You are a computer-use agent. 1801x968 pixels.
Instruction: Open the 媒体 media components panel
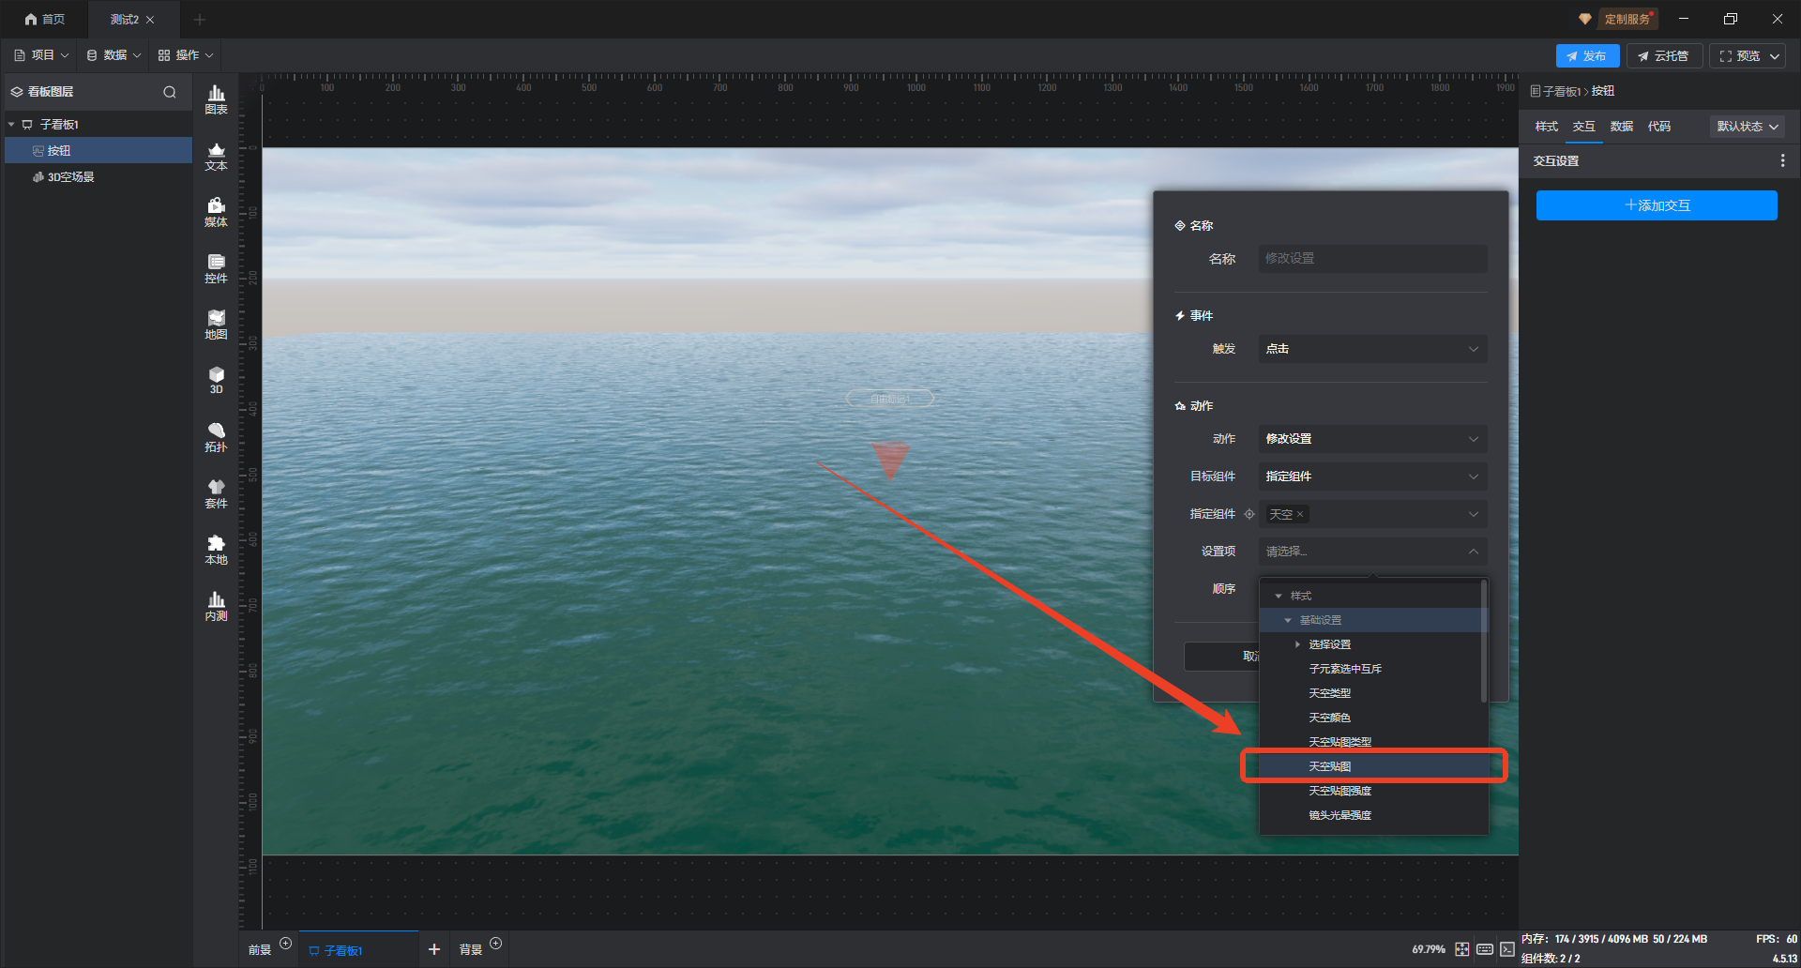216,212
